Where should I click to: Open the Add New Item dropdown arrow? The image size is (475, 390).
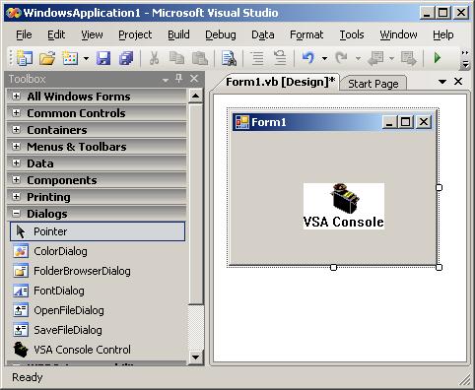86,59
